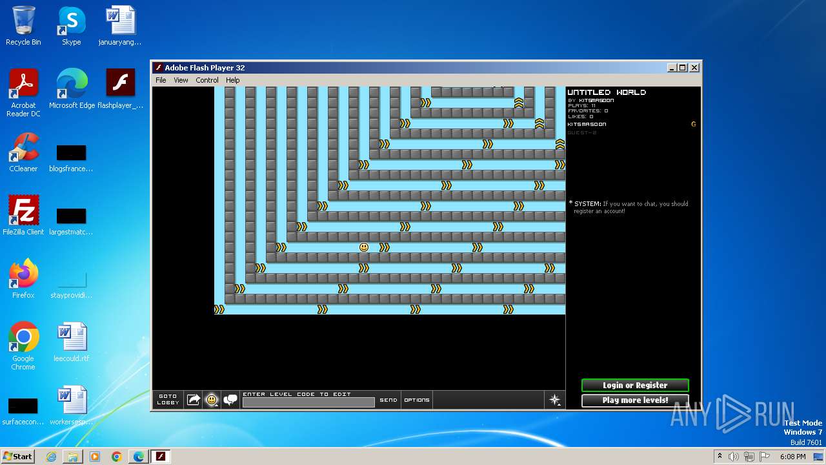The width and height of the screenshot is (826, 465).
Task: Open the januaryang Word document icon
Action: click(120, 26)
